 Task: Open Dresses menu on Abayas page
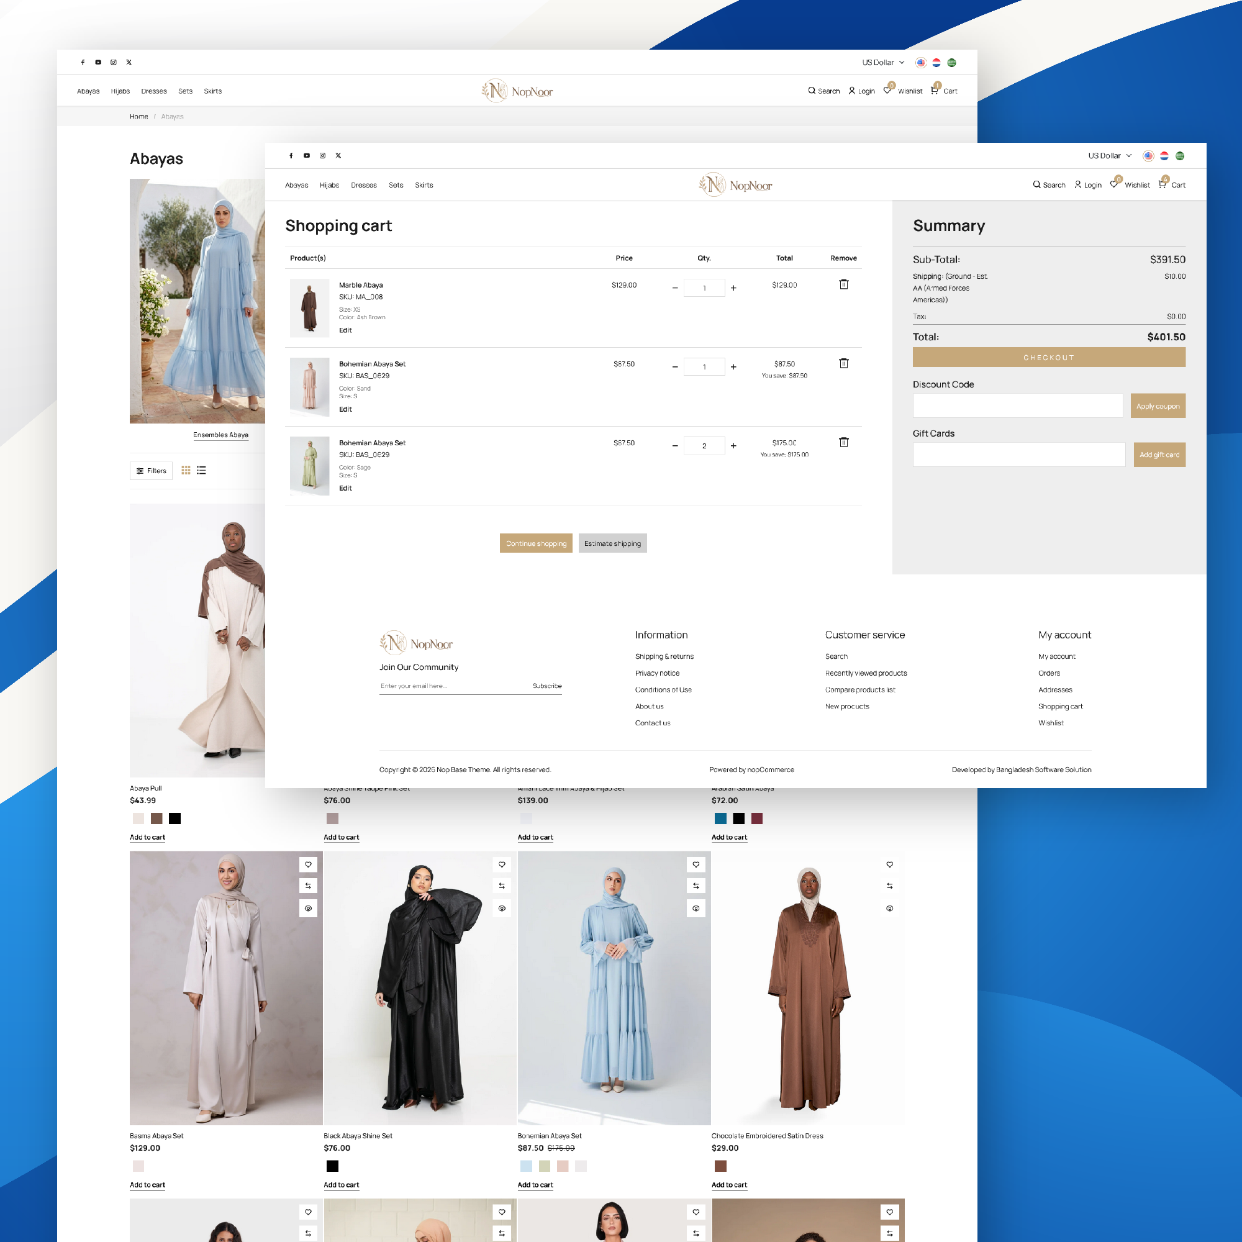153,91
